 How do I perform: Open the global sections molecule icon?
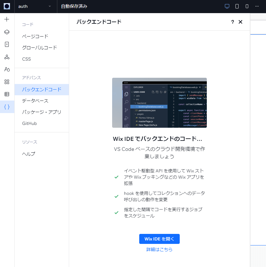(7, 57)
